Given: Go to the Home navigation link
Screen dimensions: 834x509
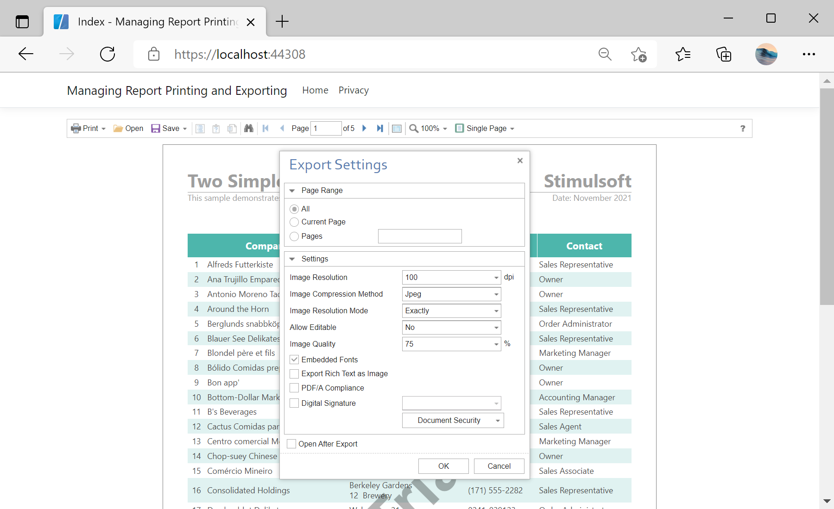Looking at the screenshot, I should (315, 90).
